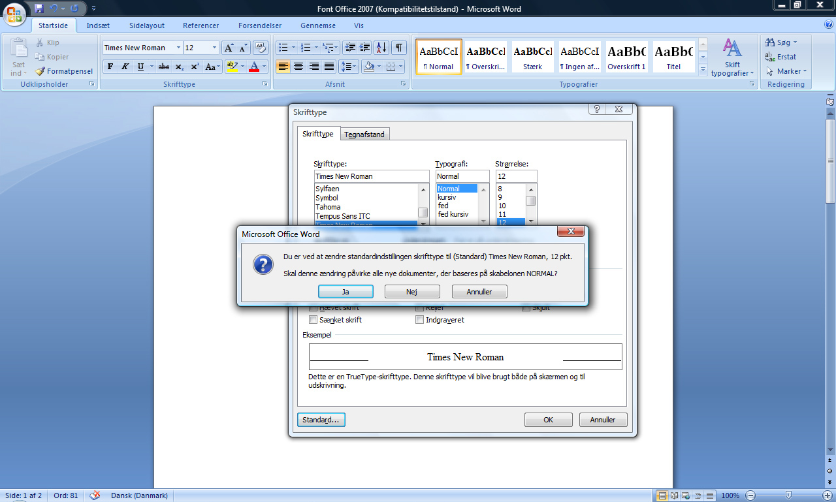Tick the Indgraveret checkbox
Screen dimensions: 836x502
click(x=420, y=320)
